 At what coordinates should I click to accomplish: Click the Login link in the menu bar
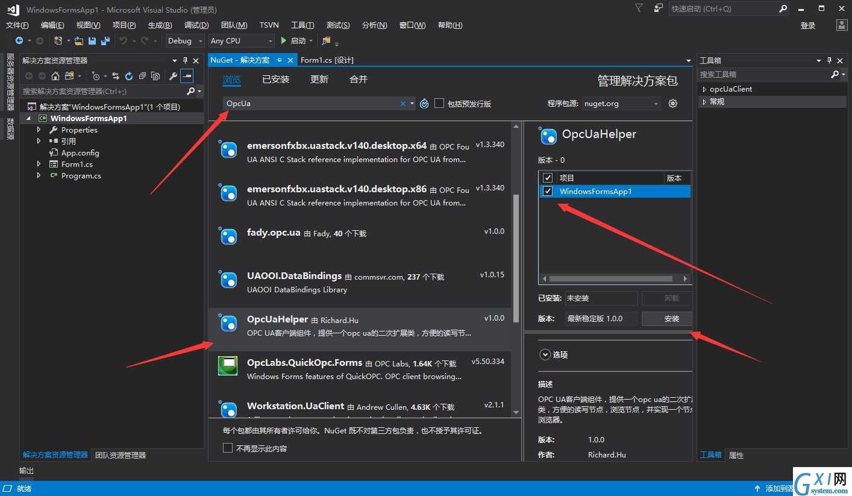[808, 25]
